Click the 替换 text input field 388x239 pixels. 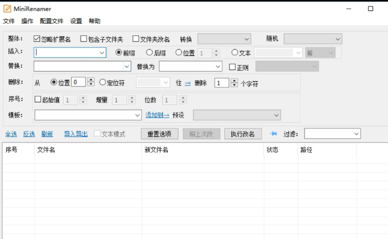tap(78, 66)
